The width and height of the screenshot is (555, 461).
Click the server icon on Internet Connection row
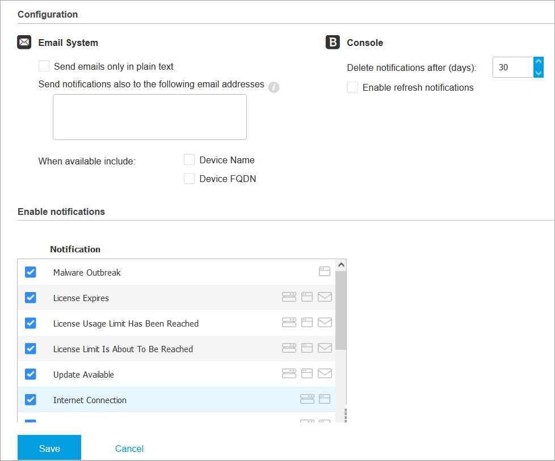307,399
